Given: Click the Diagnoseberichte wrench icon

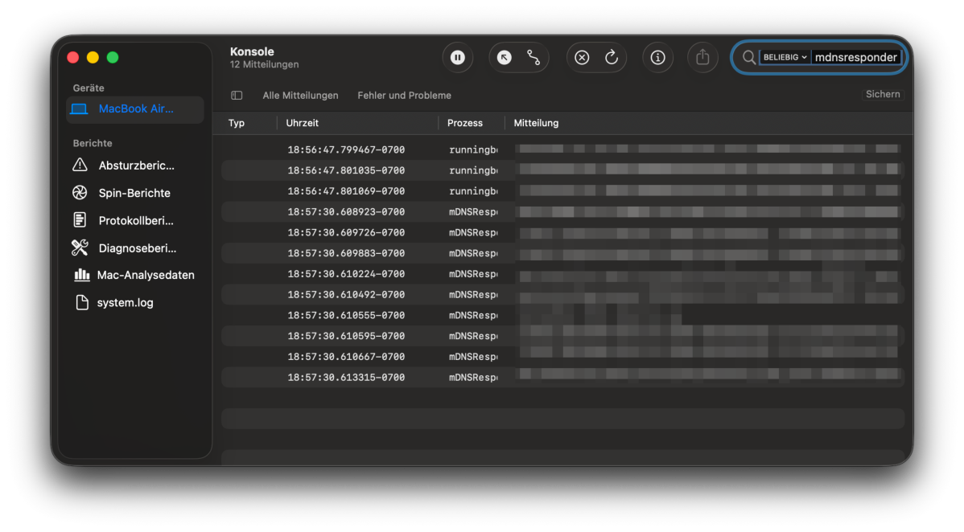Looking at the screenshot, I should coord(79,248).
